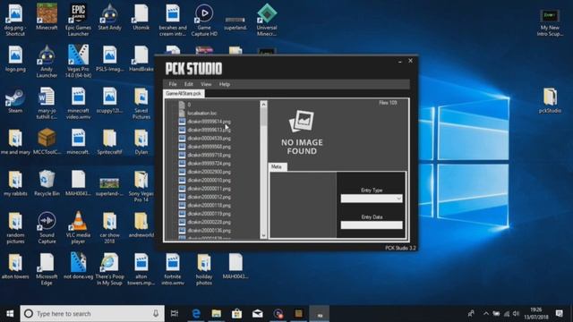Select the Game Capture HD icon
The height and width of the screenshot is (322, 573).
coord(204,20)
